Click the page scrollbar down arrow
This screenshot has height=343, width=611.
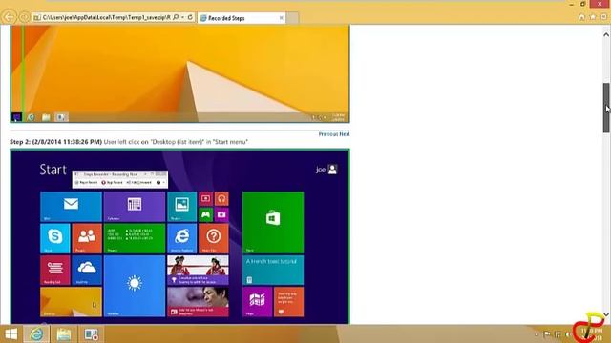point(606,314)
